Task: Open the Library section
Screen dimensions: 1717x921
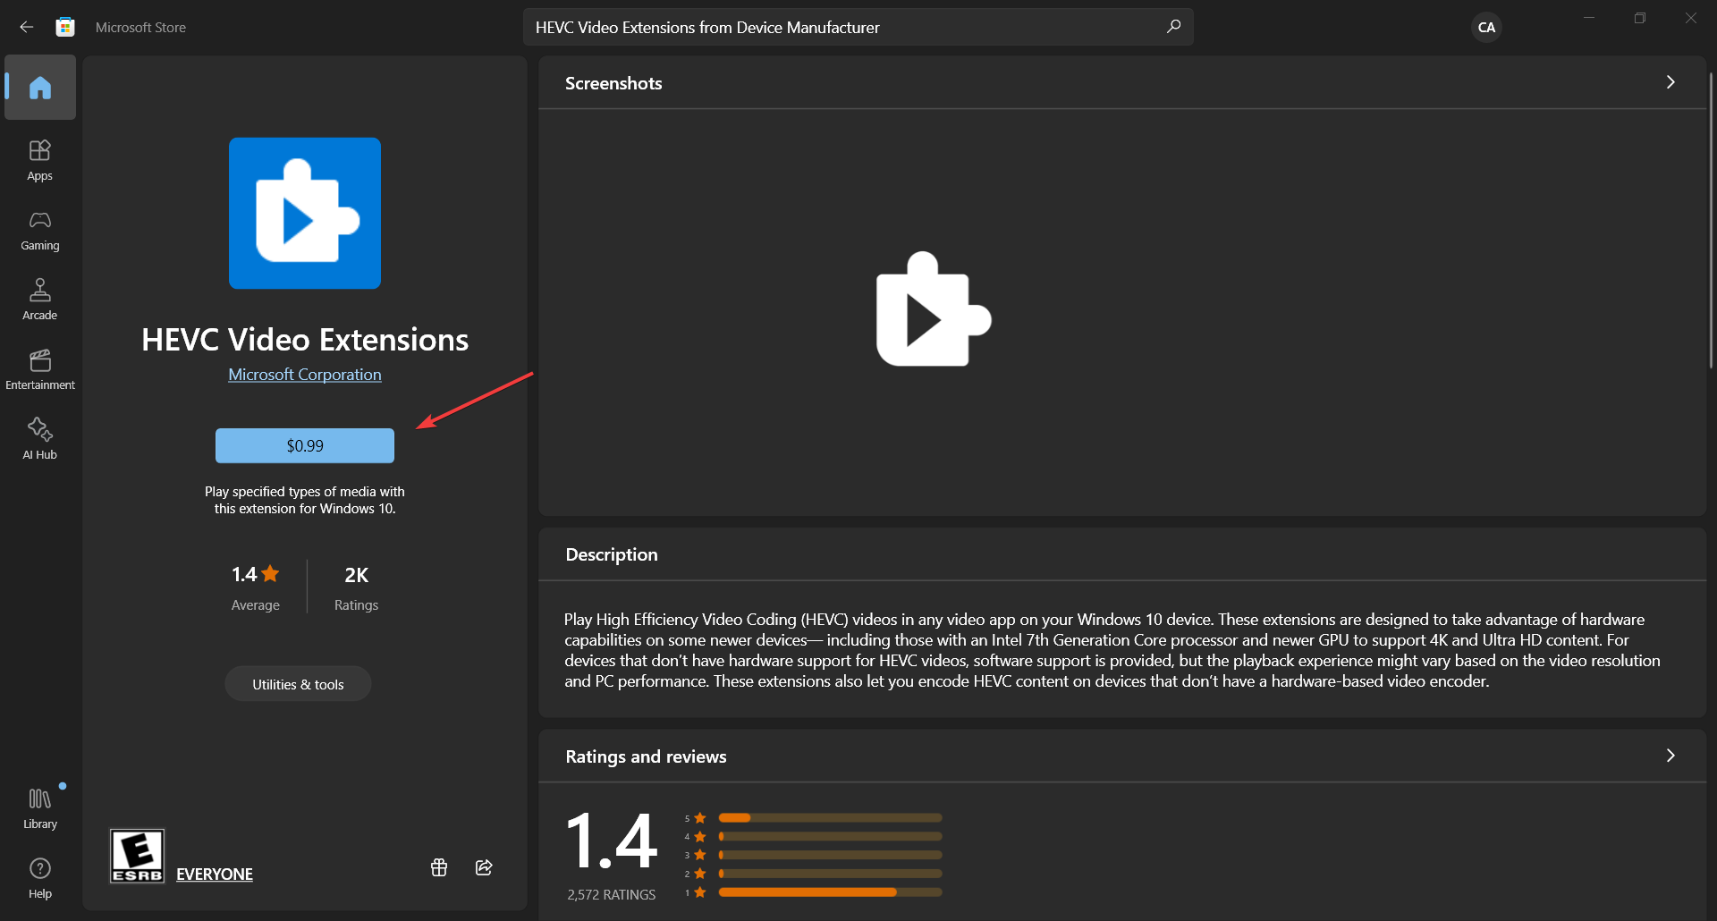Action: (40, 808)
